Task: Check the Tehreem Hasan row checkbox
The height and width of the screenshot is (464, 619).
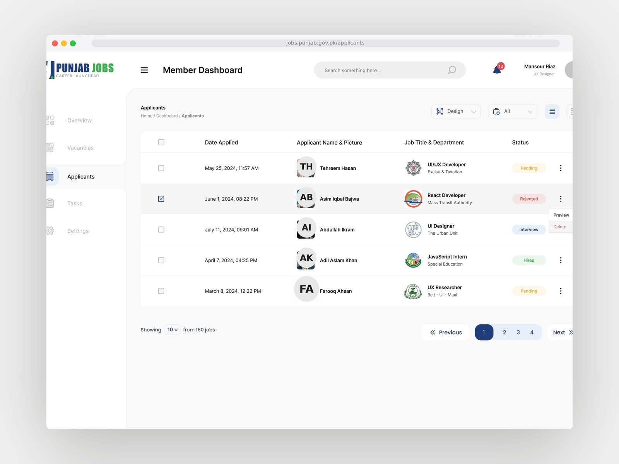Action: (161, 168)
